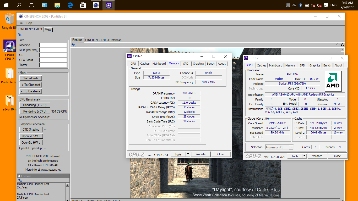Click the taskbar search magnifier icon
The width and height of the screenshot is (358, 201).
tap(19, 5)
